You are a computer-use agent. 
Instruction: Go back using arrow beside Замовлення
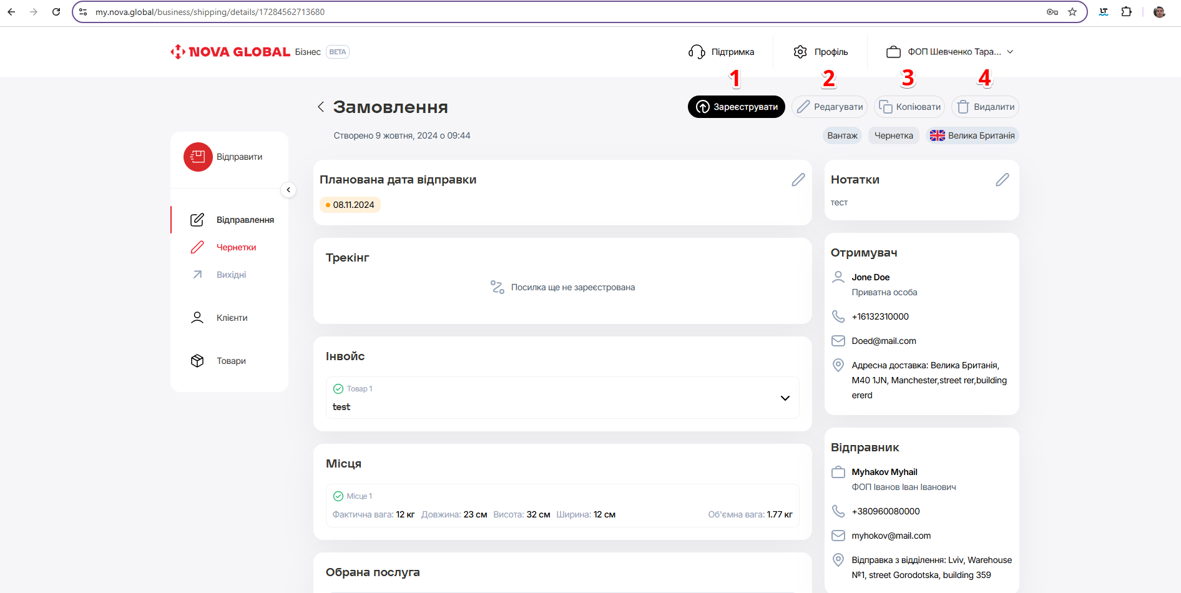[x=321, y=107]
